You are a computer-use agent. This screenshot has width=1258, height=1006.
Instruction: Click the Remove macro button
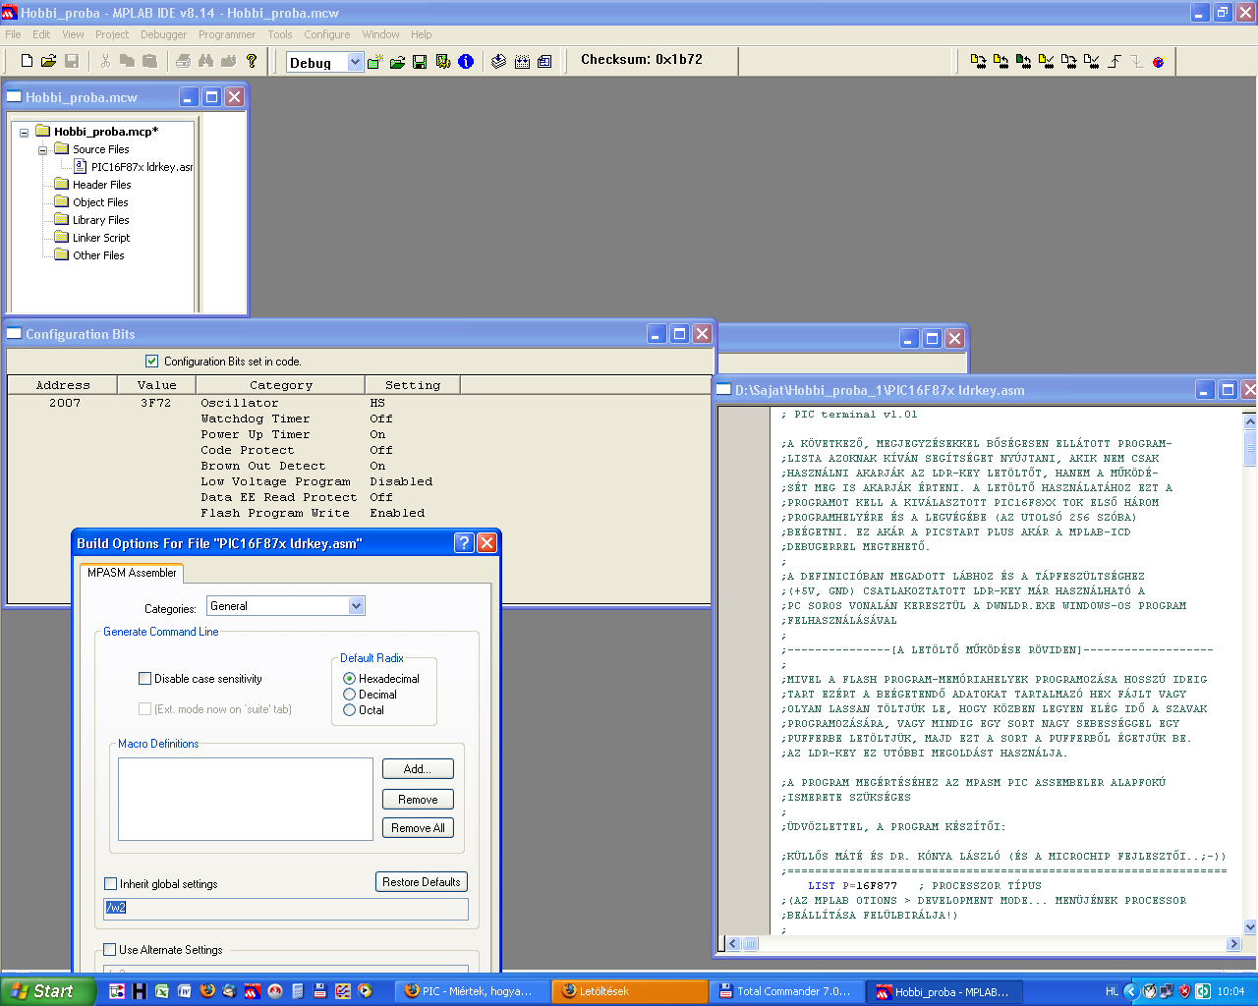tap(418, 800)
